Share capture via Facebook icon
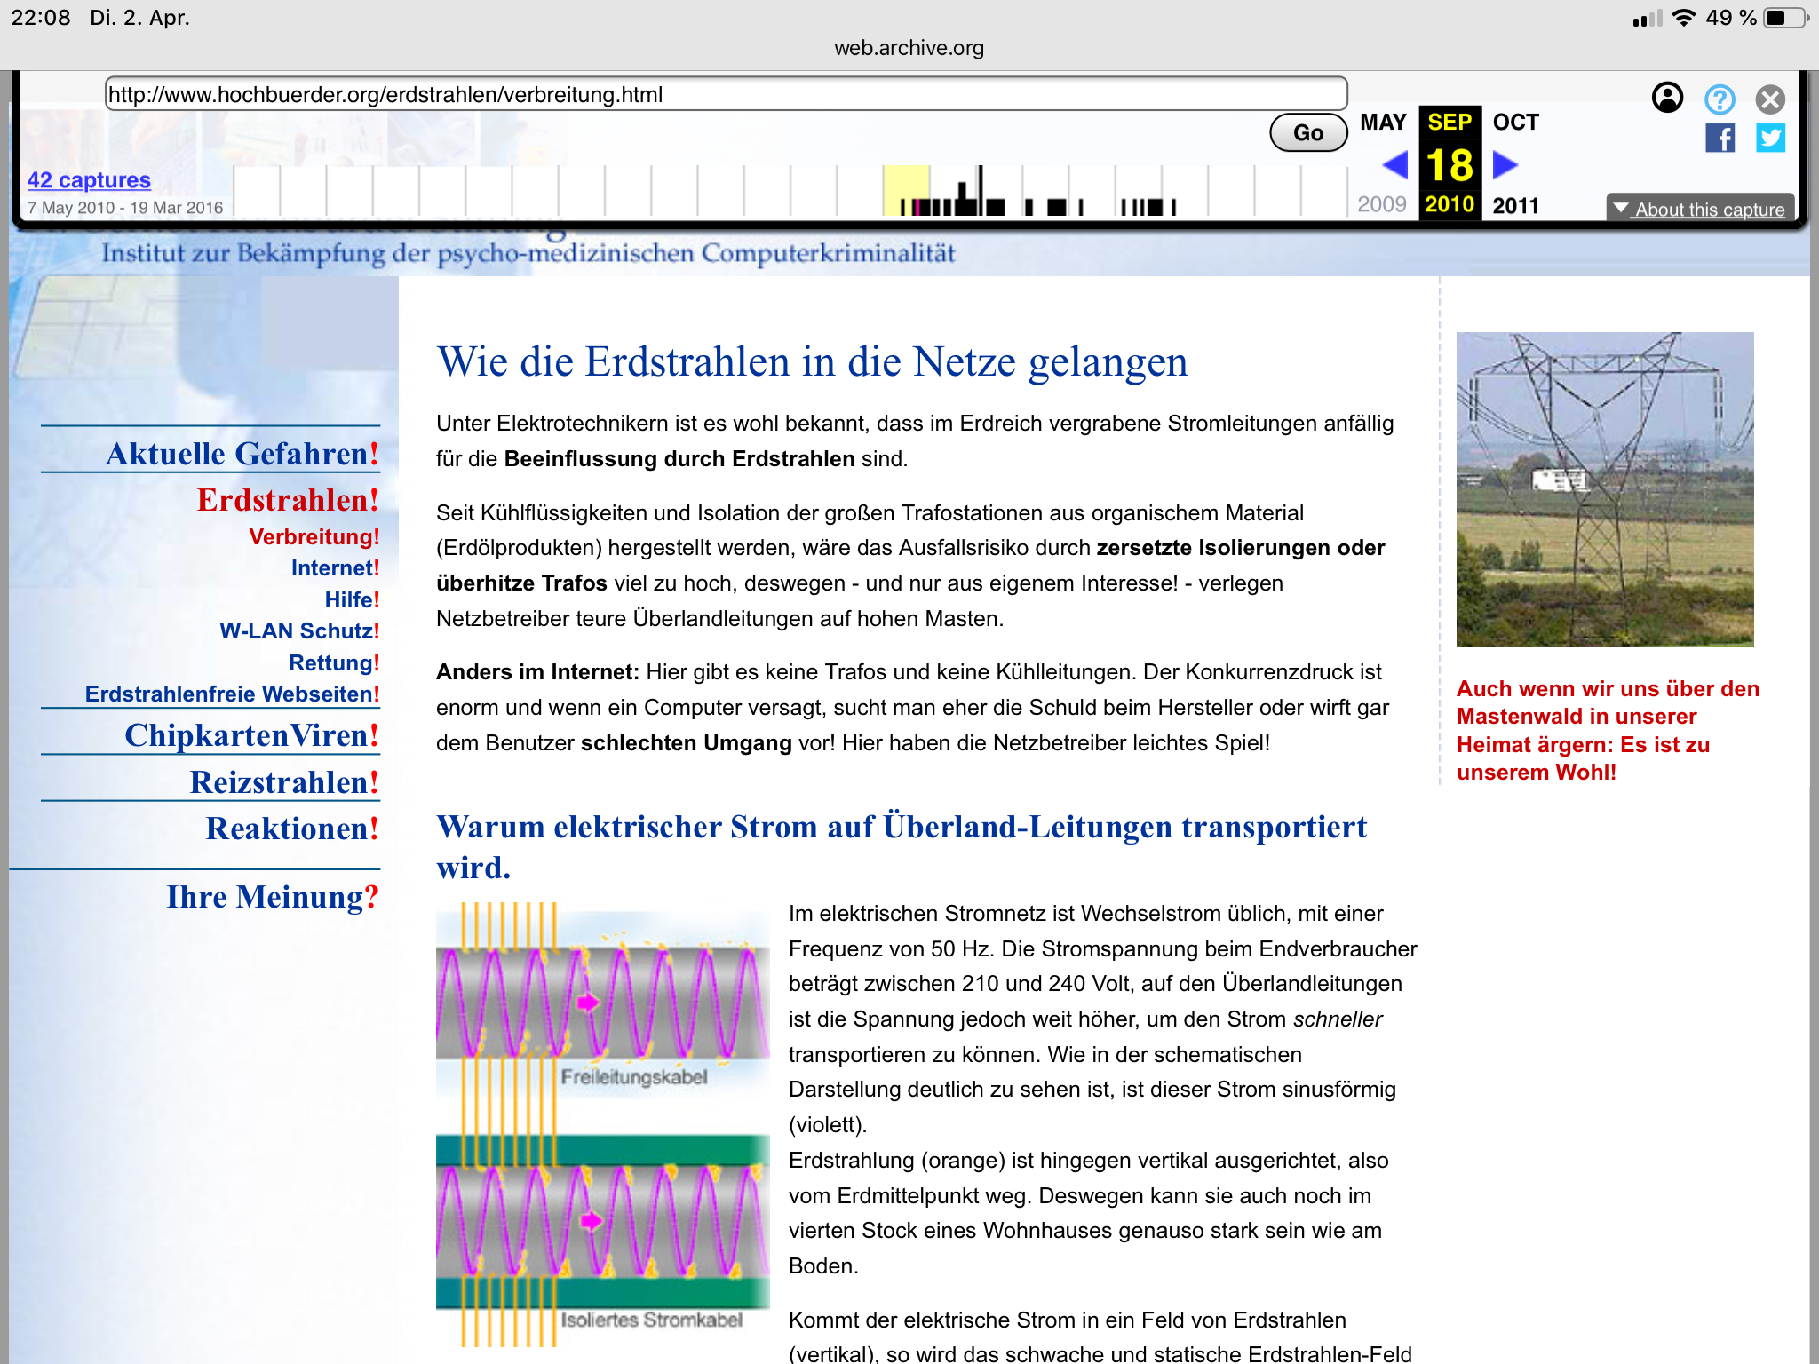Image resolution: width=1819 pixels, height=1364 pixels. point(1720,138)
